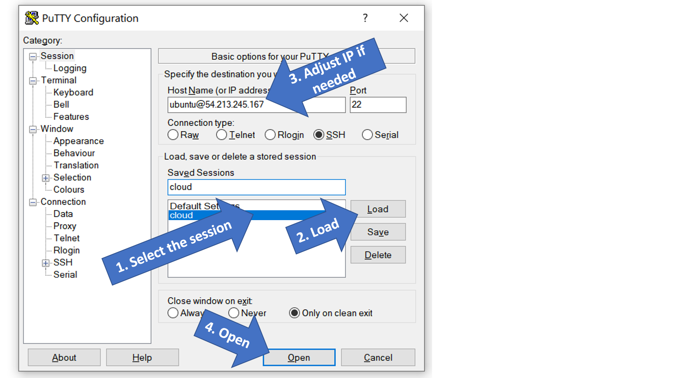Screen dimensions: 683x378
Task: Select the Raw connection type
Action: point(173,135)
